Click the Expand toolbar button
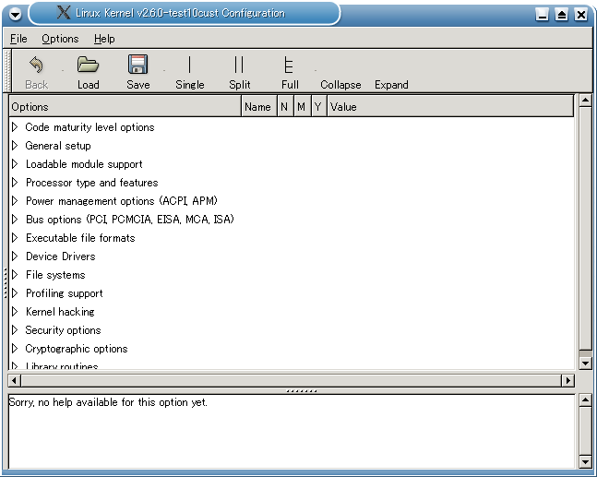Image resolution: width=597 pixels, height=477 pixels. (391, 84)
